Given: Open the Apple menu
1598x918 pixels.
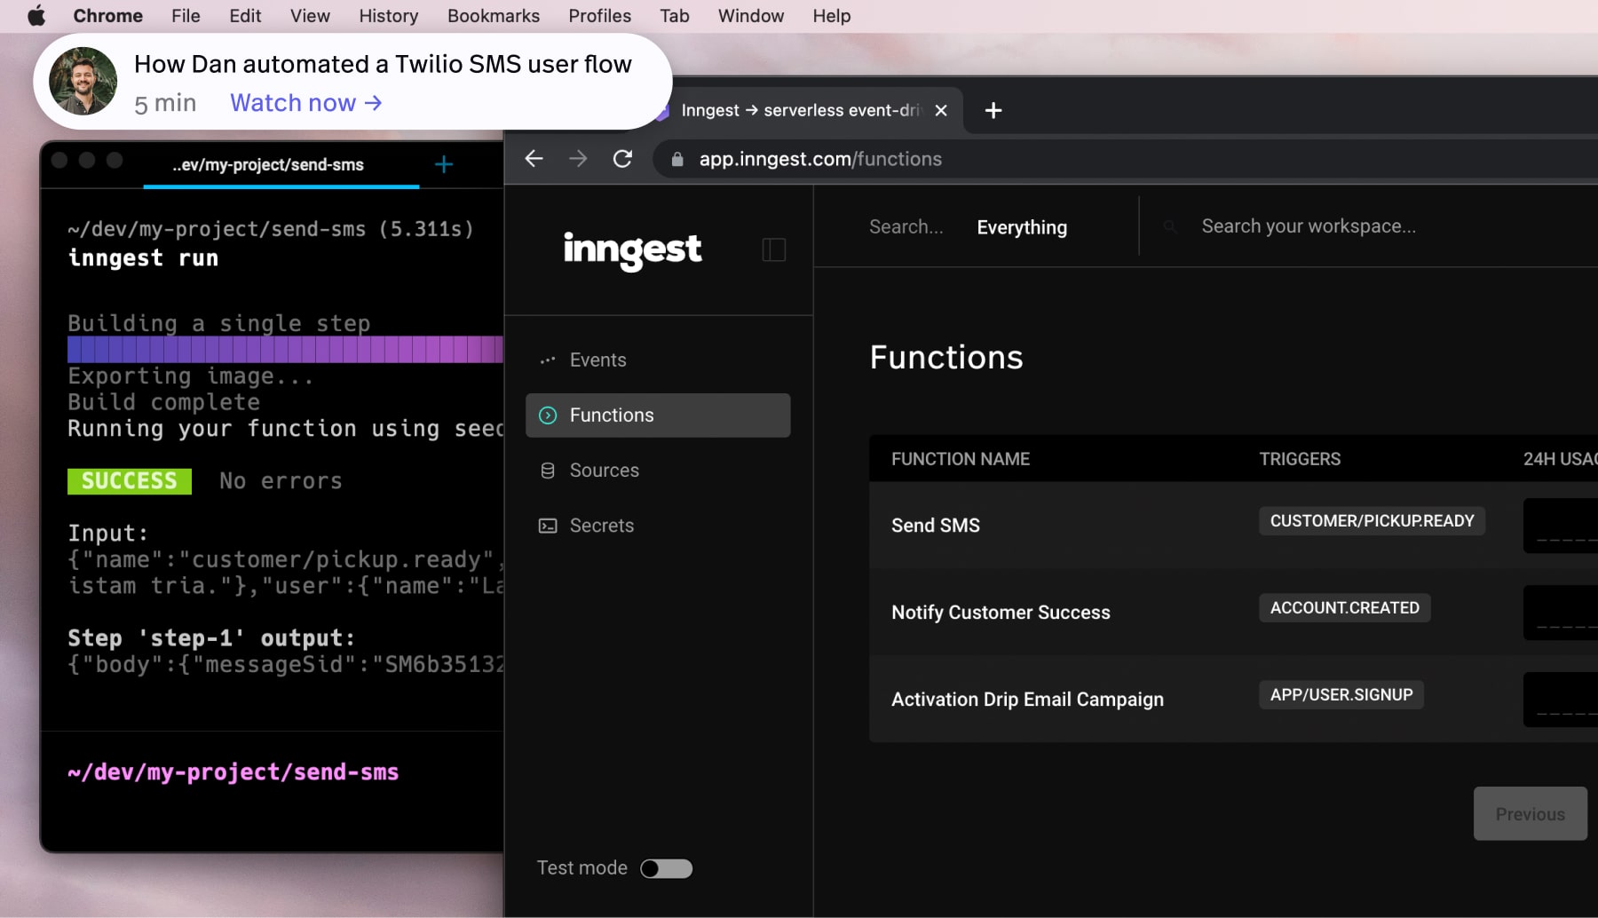Looking at the screenshot, I should coord(36,16).
